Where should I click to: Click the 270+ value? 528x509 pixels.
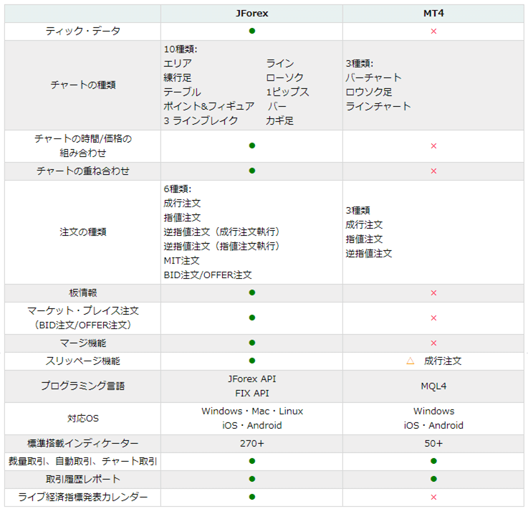(x=252, y=443)
